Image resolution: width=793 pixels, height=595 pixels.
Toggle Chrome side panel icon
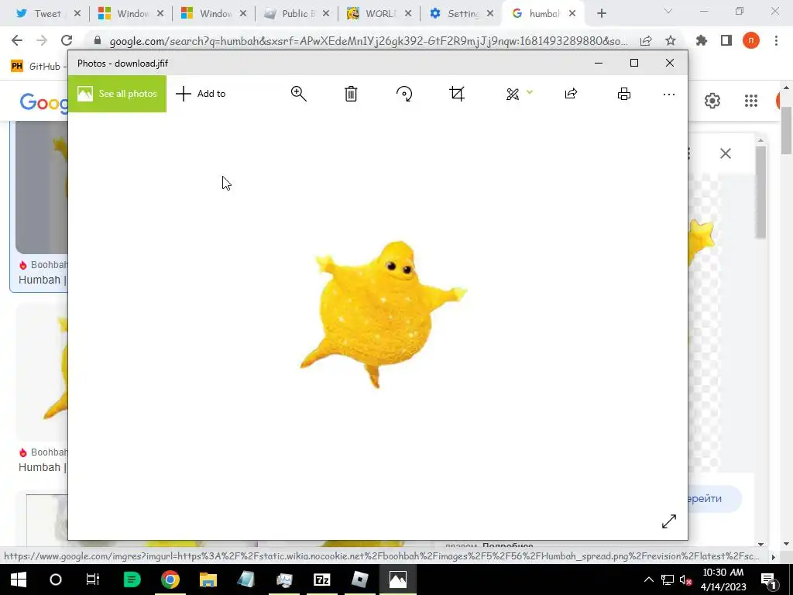tap(726, 40)
